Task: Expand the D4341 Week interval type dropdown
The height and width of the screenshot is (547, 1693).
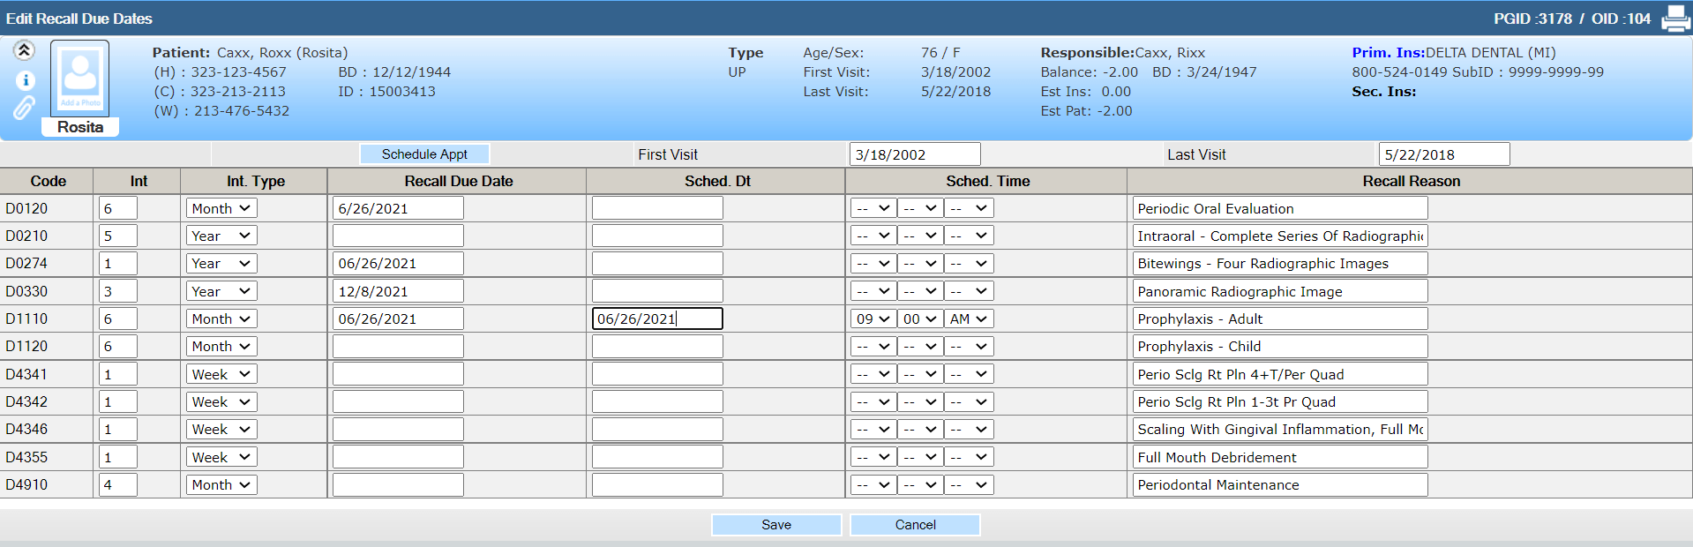Action: (x=221, y=374)
